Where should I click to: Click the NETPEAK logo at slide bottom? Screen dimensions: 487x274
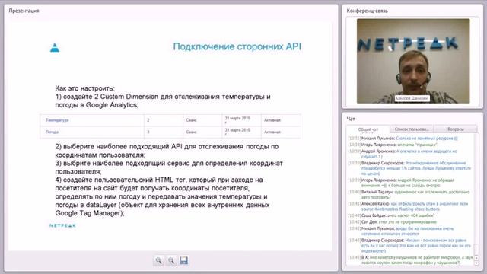[62, 225]
